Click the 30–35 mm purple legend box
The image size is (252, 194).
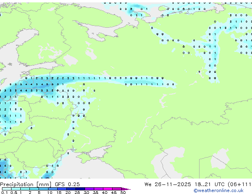tap(89, 189)
